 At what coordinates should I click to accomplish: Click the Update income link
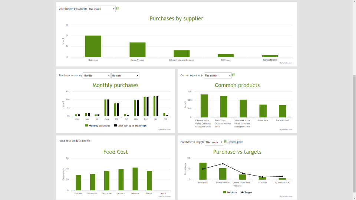81,141
